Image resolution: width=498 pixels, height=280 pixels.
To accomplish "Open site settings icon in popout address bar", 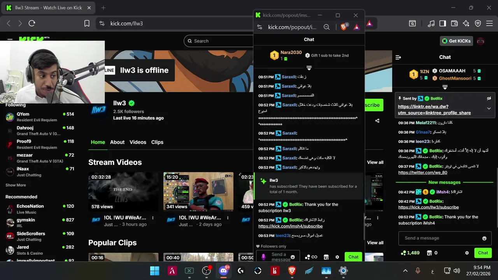I will (260, 27).
